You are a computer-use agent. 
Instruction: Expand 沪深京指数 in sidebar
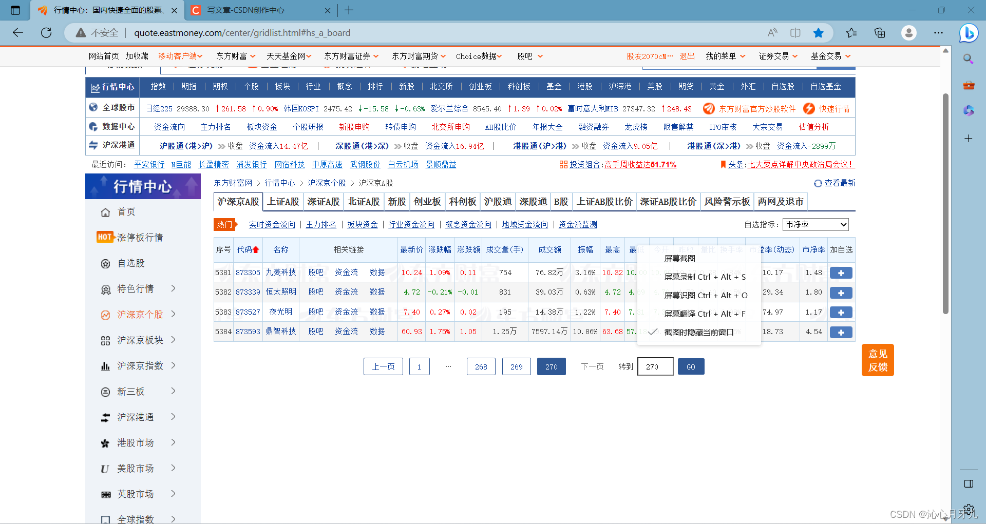point(173,365)
